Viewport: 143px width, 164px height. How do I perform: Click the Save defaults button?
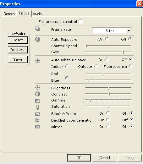[x=18, y=59]
